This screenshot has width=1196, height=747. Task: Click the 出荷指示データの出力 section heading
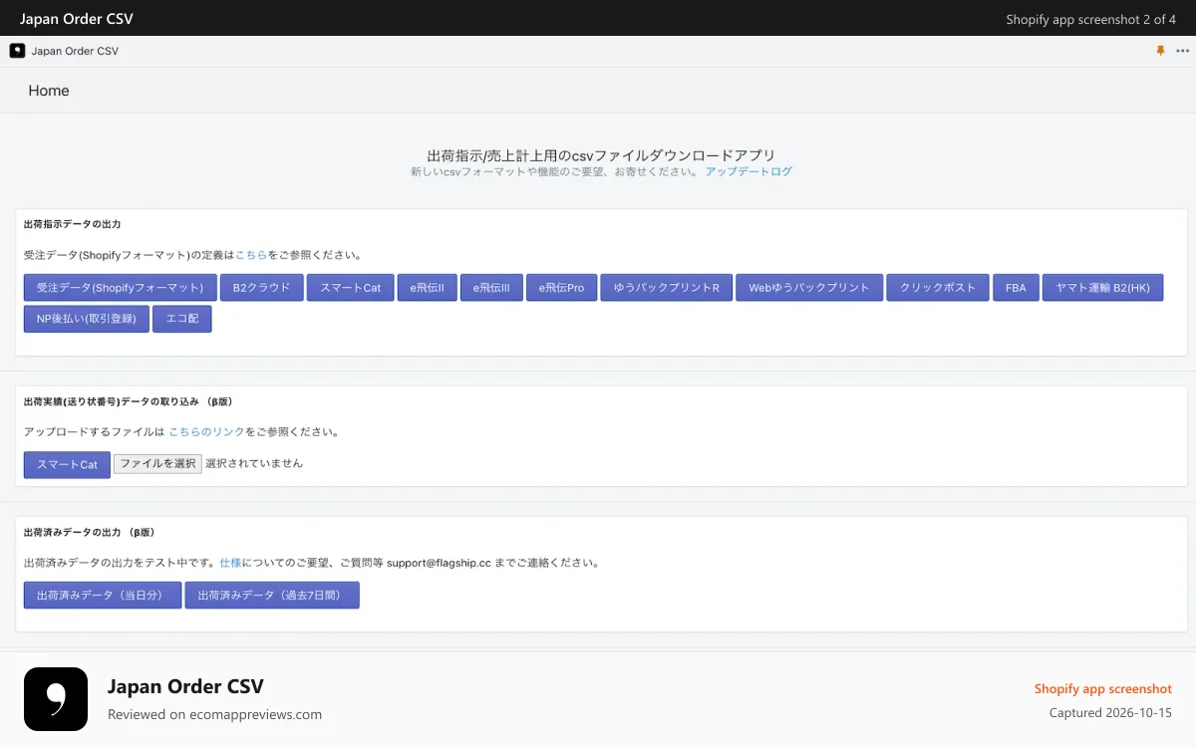[72, 224]
